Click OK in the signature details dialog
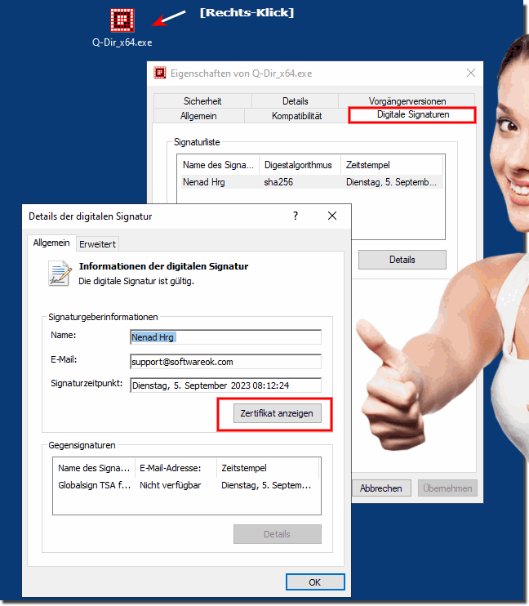Image resolution: width=529 pixels, height=606 pixels. (315, 582)
